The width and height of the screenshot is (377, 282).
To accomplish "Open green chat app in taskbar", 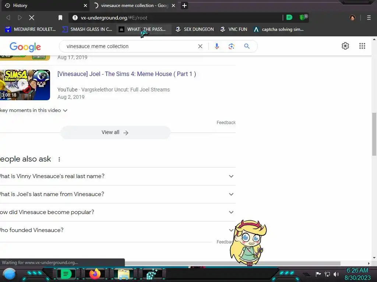I will click(x=66, y=274).
